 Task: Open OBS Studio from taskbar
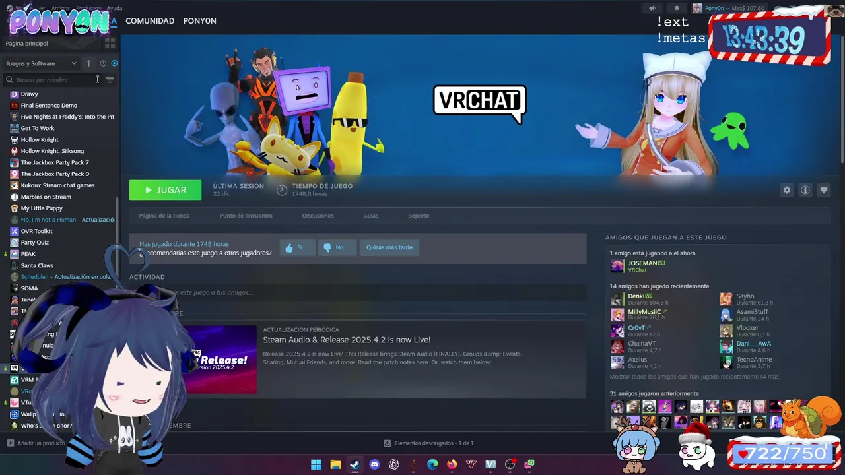click(510, 464)
